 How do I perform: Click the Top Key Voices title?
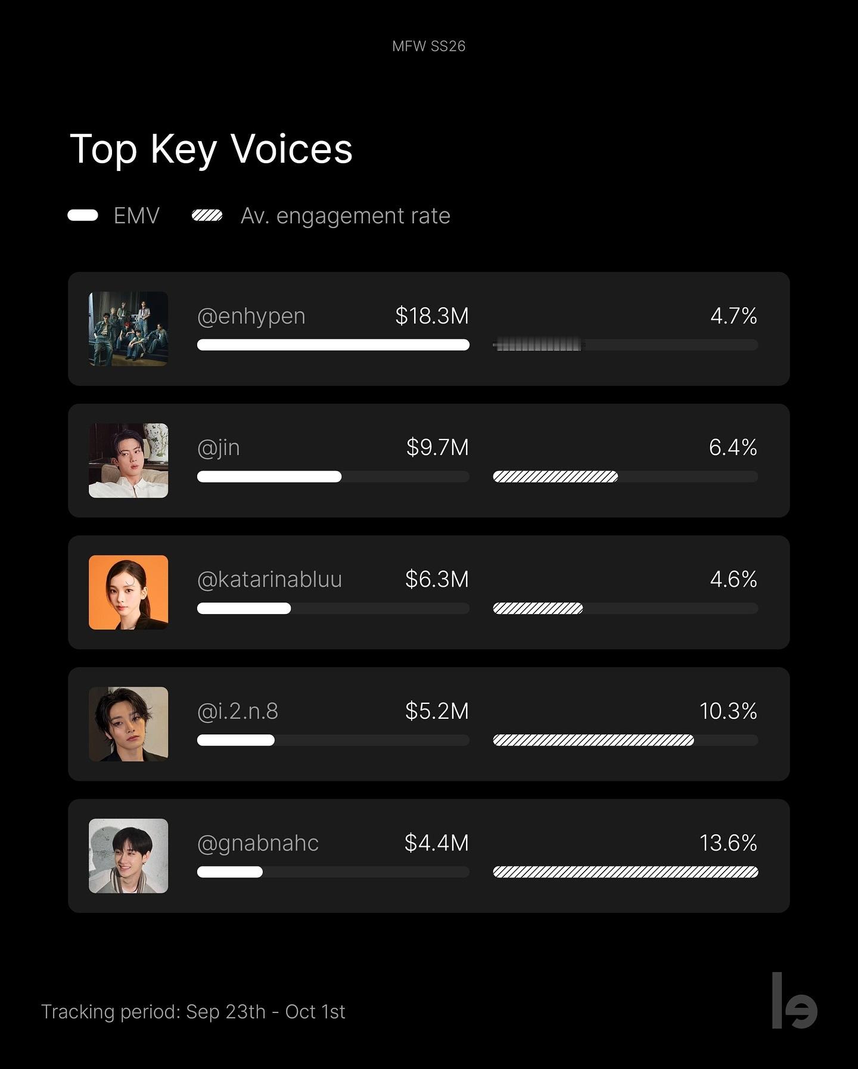[x=211, y=149]
